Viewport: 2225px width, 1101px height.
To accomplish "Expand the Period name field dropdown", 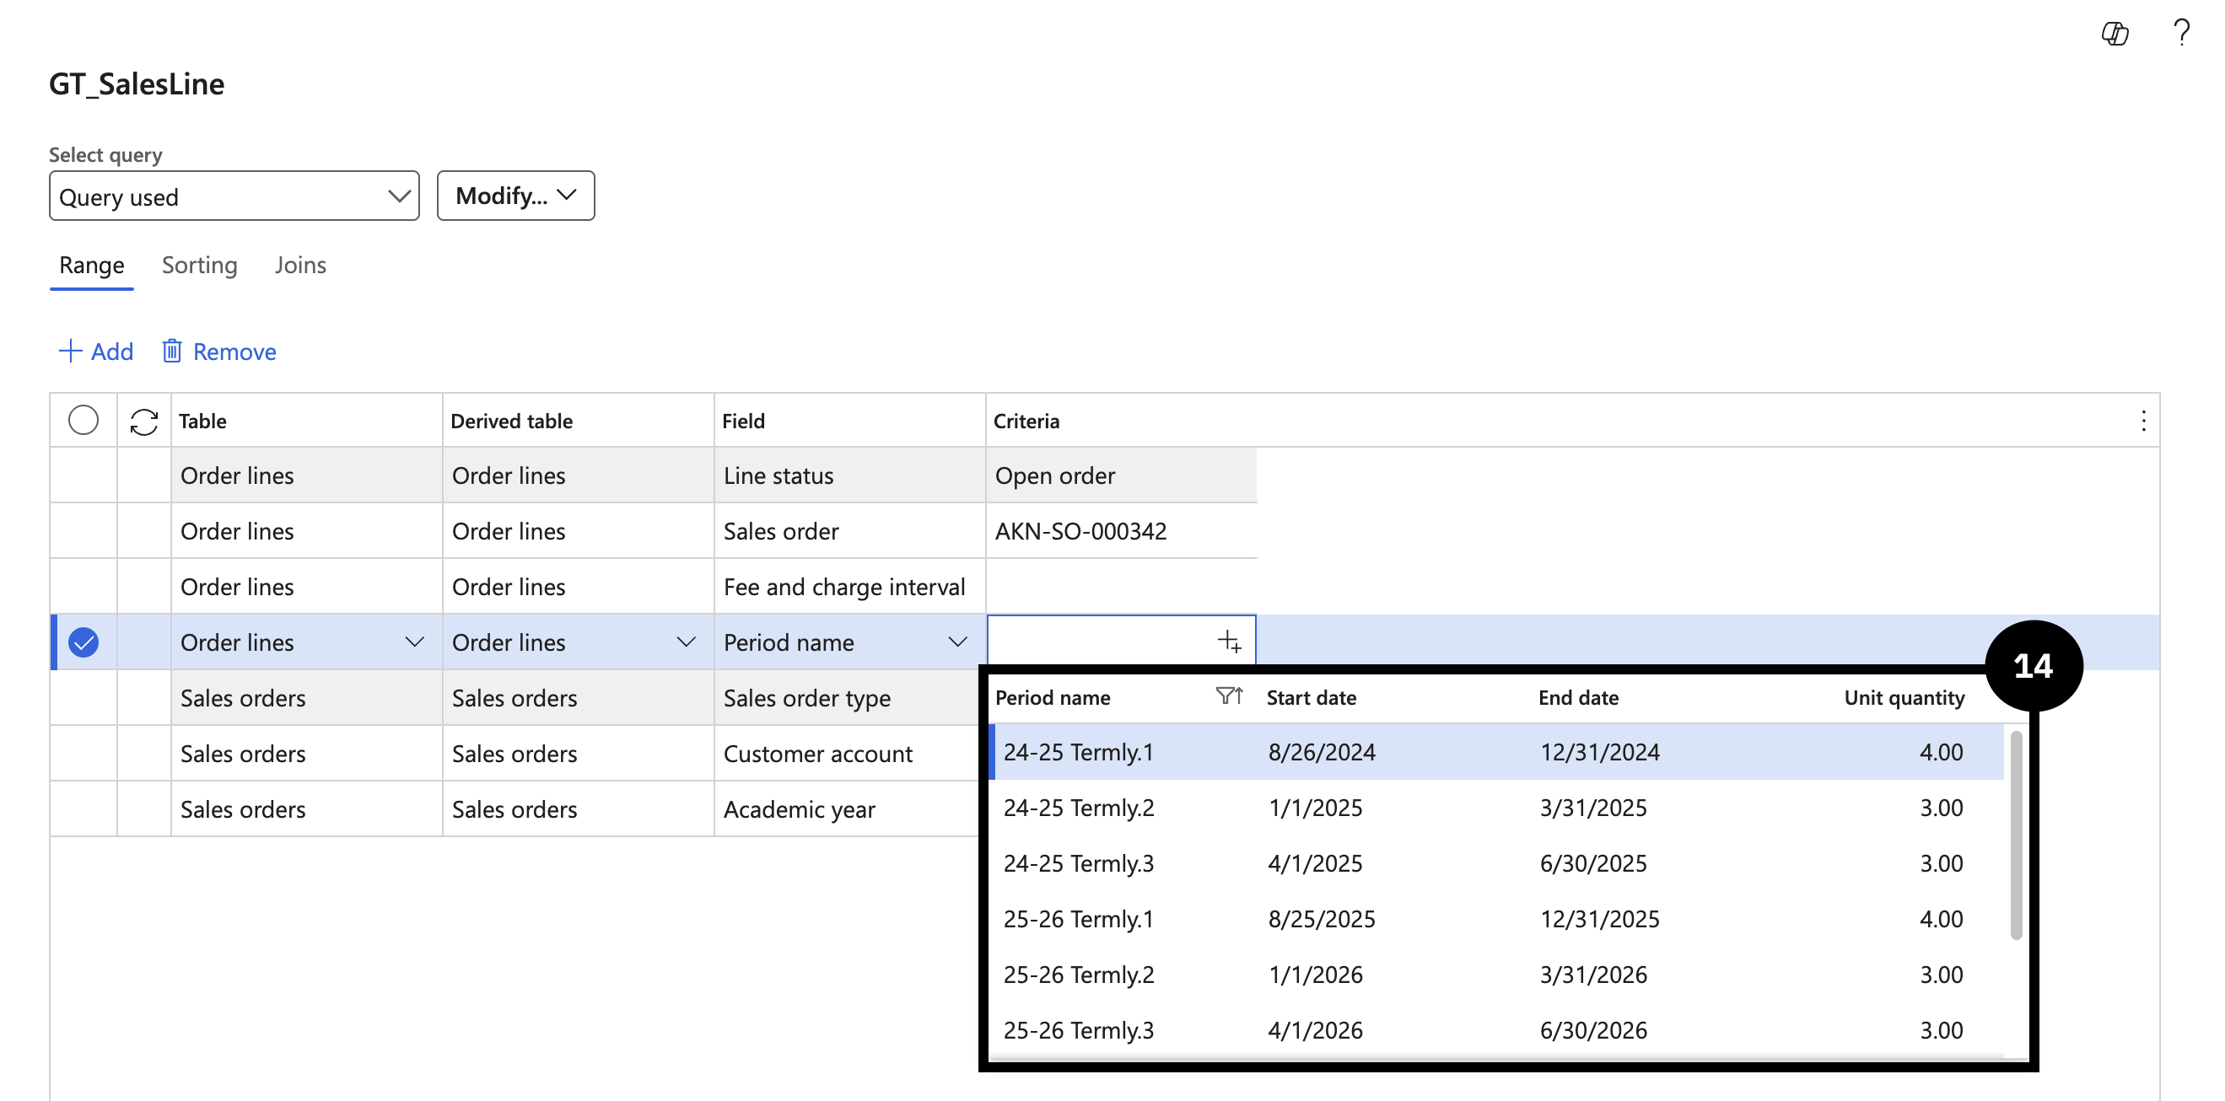I will 957,642.
